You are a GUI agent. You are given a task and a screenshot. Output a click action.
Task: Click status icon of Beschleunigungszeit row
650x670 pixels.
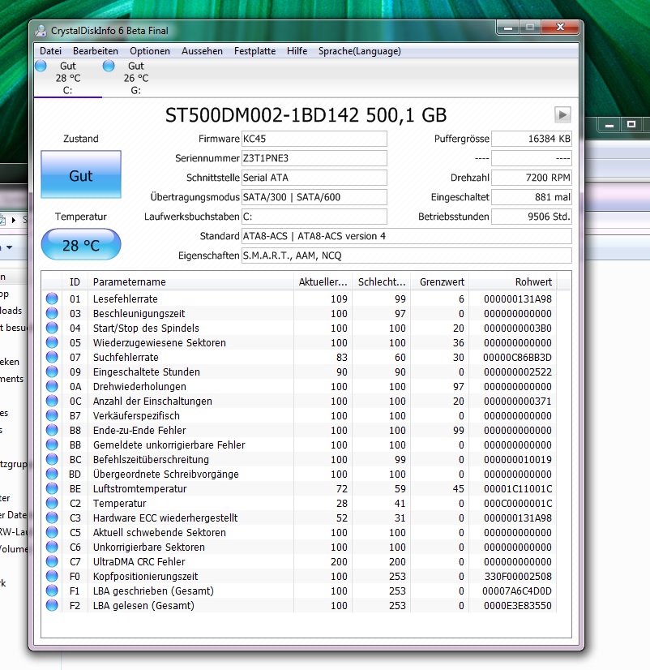(x=52, y=313)
